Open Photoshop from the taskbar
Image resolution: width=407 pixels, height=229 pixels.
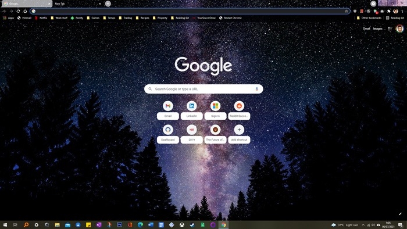(x=119, y=225)
